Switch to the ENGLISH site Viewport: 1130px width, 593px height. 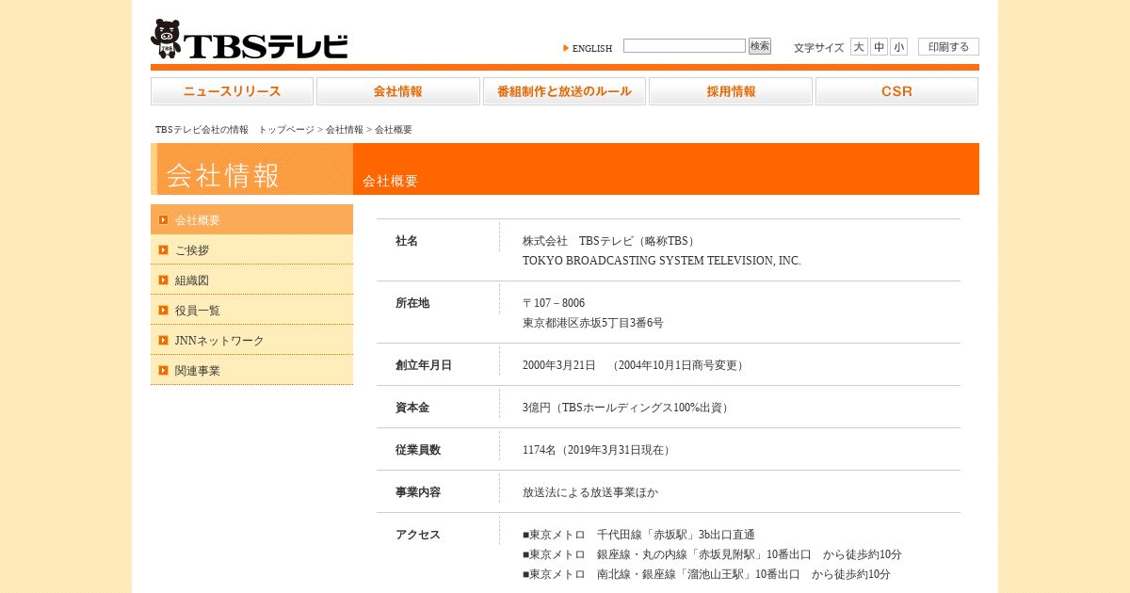click(x=592, y=48)
